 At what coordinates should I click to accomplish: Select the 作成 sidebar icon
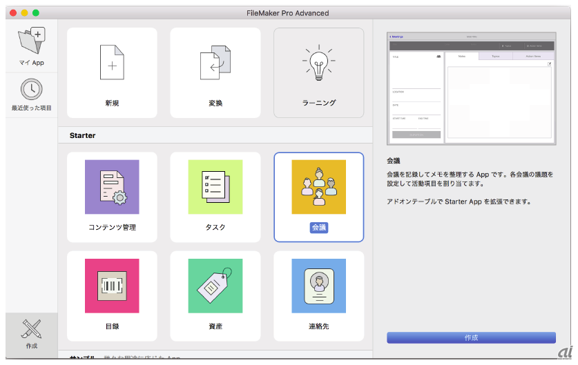[x=31, y=329]
